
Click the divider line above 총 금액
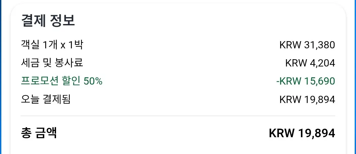[x=178, y=116]
